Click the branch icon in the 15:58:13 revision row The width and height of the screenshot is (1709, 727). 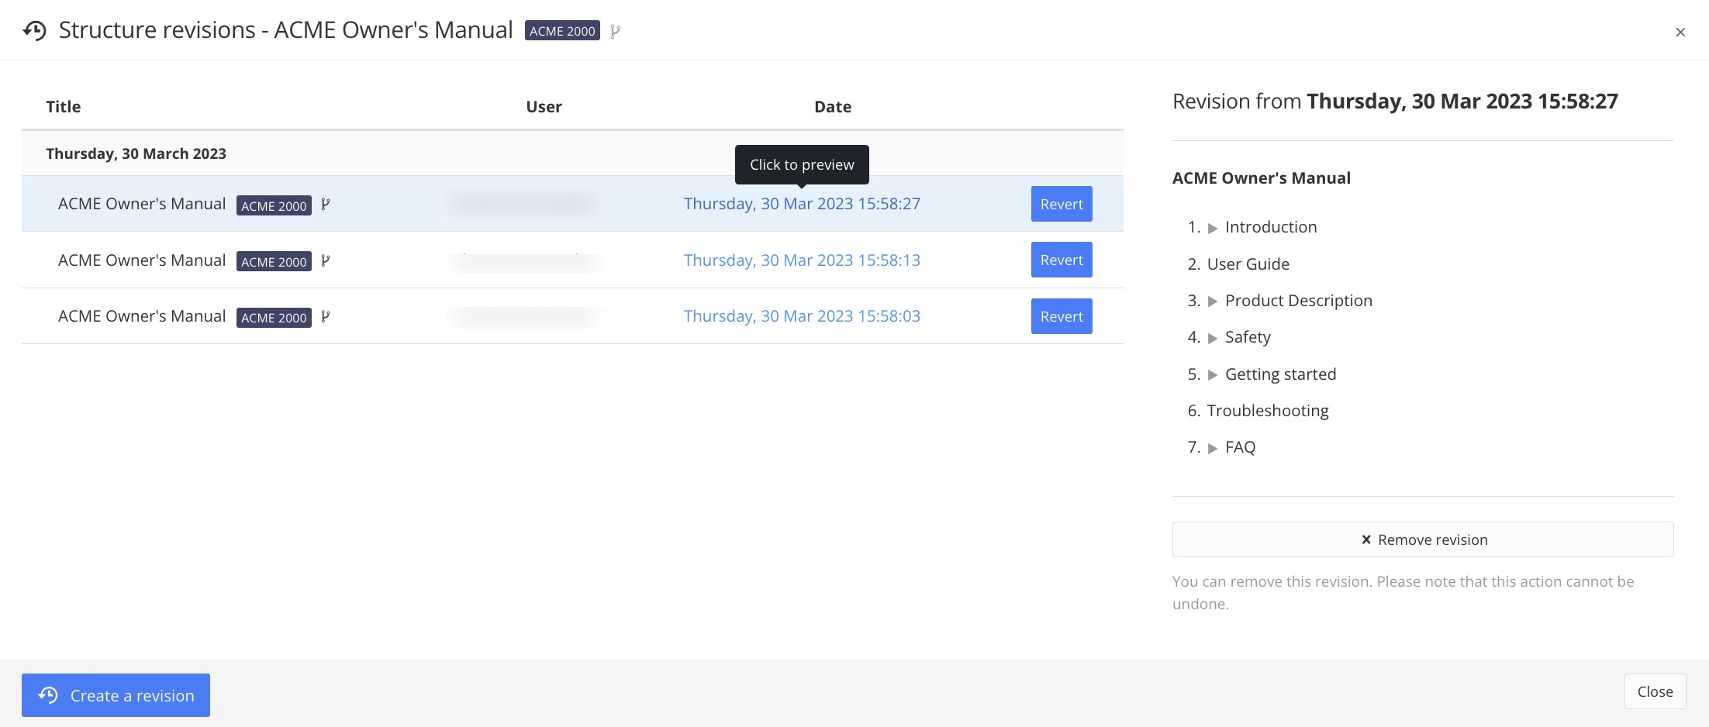coord(326,261)
